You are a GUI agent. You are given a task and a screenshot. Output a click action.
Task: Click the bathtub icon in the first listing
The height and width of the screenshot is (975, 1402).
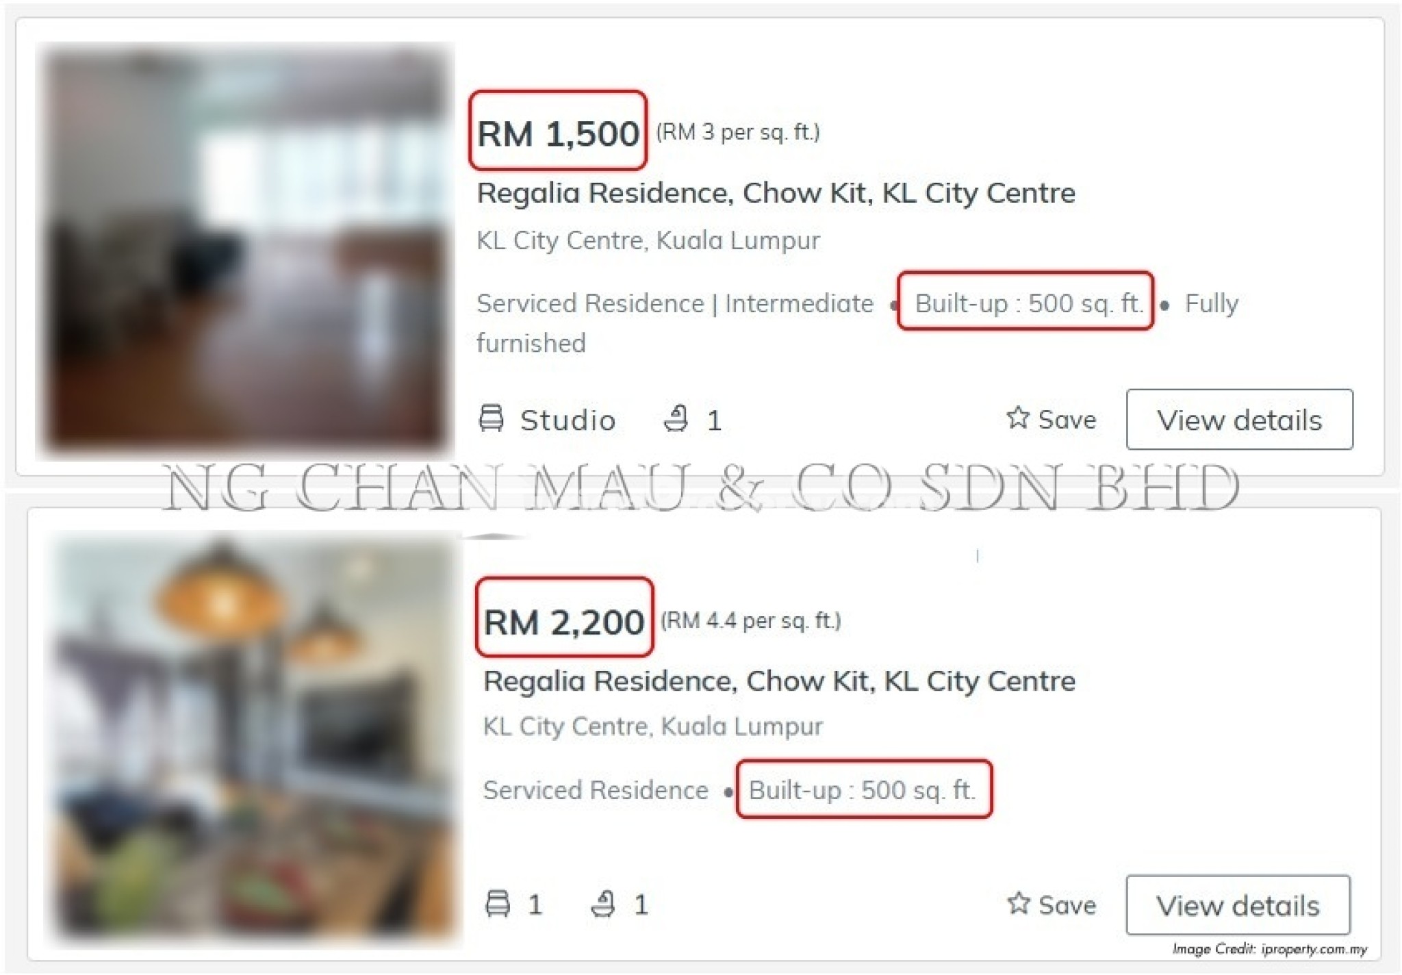click(676, 418)
